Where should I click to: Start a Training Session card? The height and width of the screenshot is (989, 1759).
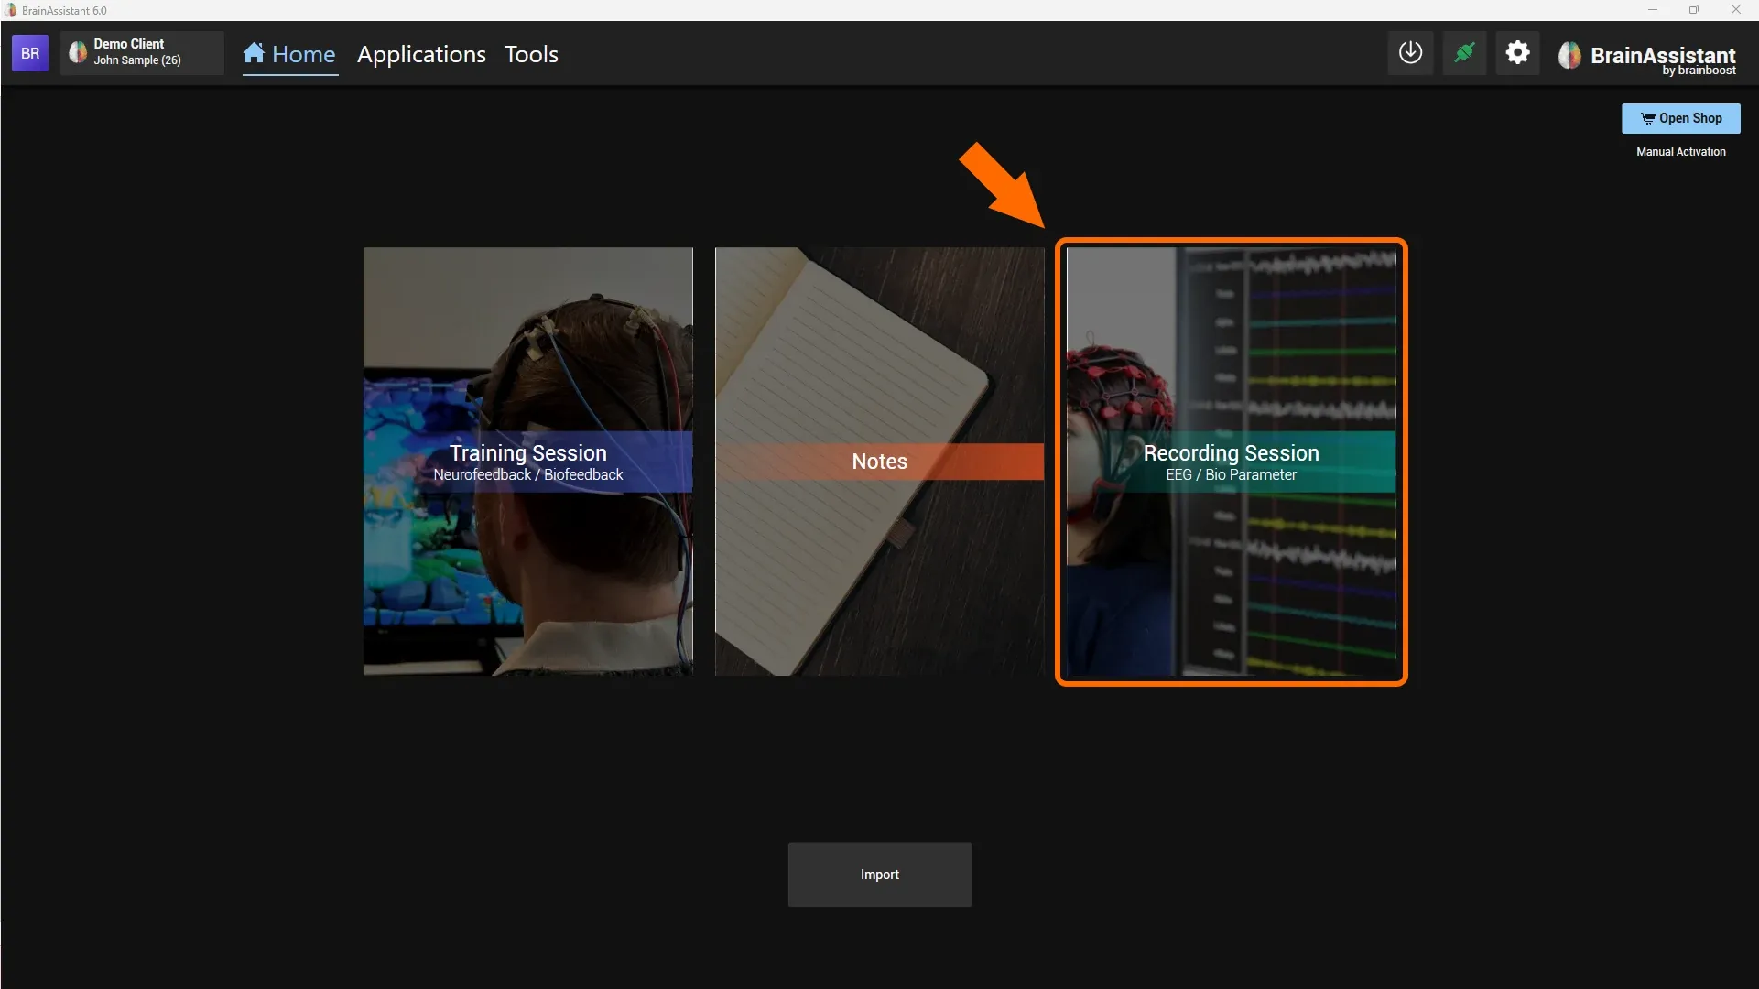(x=528, y=462)
